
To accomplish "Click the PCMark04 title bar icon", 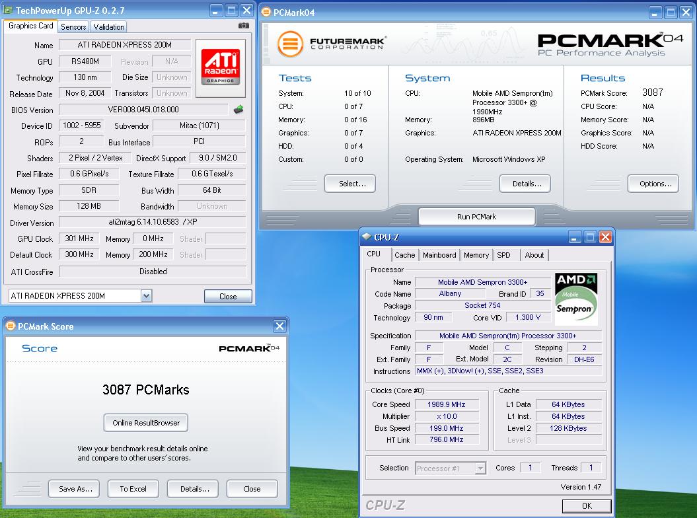I will coord(266,12).
